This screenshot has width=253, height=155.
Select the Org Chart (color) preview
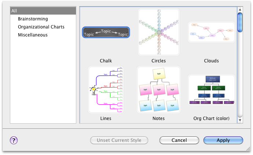211,90
